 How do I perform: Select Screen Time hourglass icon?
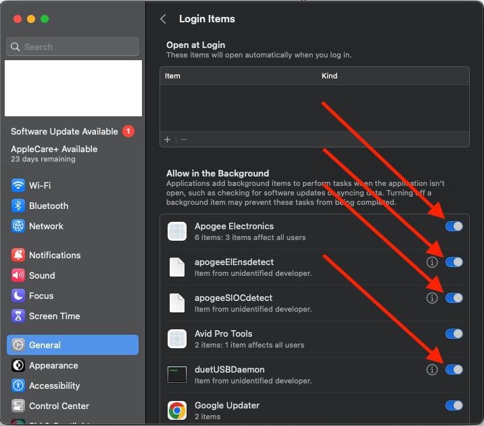[18, 316]
